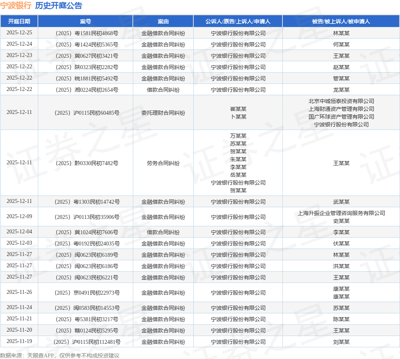Click defendant 北京中城恒泰投资有限公司
400x359 pixels.
[341, 101]
